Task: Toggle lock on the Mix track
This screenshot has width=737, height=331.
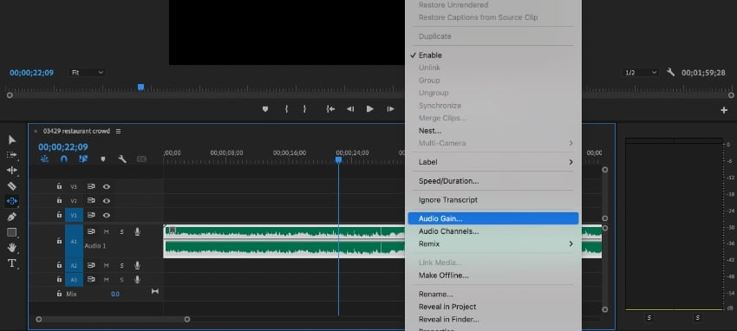Action: point(59,294)
